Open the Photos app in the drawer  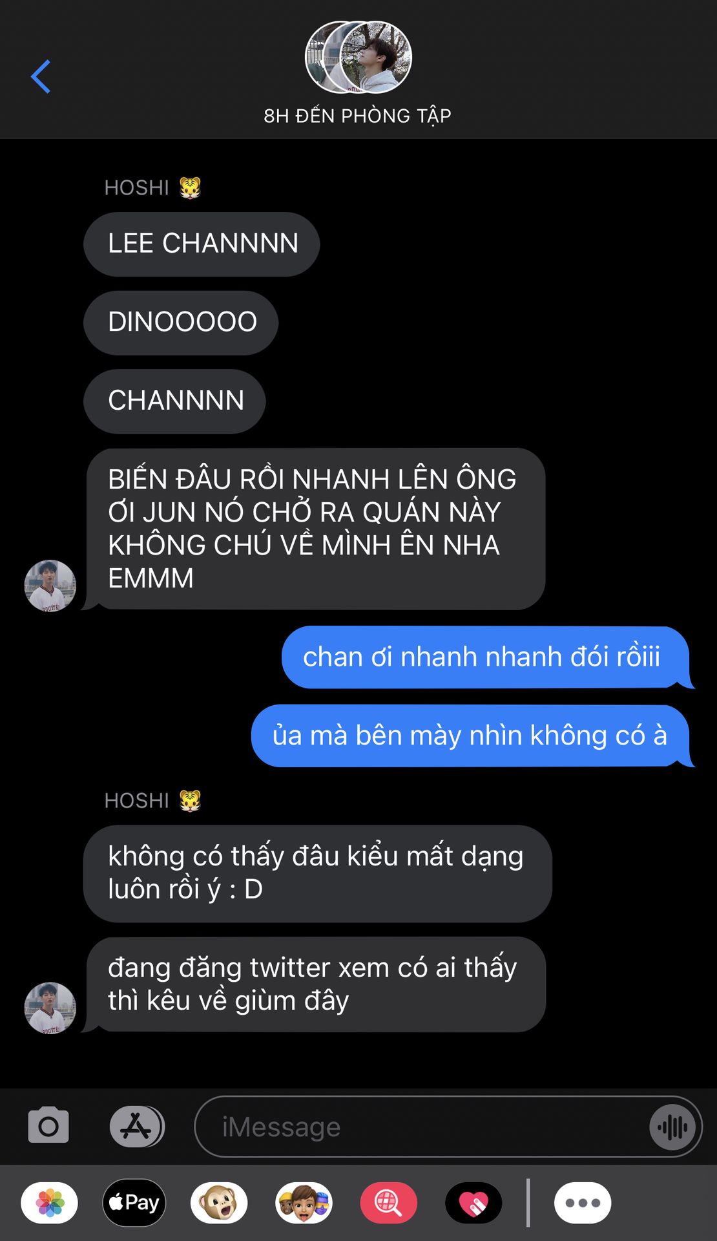[x=50, y=1203]
